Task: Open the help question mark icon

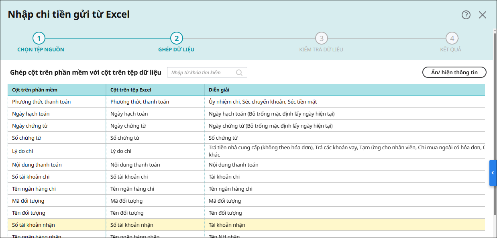Action: coord(466,15)
